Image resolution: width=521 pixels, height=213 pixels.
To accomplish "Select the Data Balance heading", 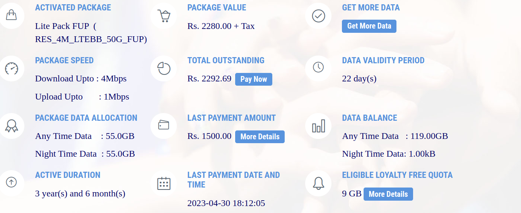I will 369,118.
